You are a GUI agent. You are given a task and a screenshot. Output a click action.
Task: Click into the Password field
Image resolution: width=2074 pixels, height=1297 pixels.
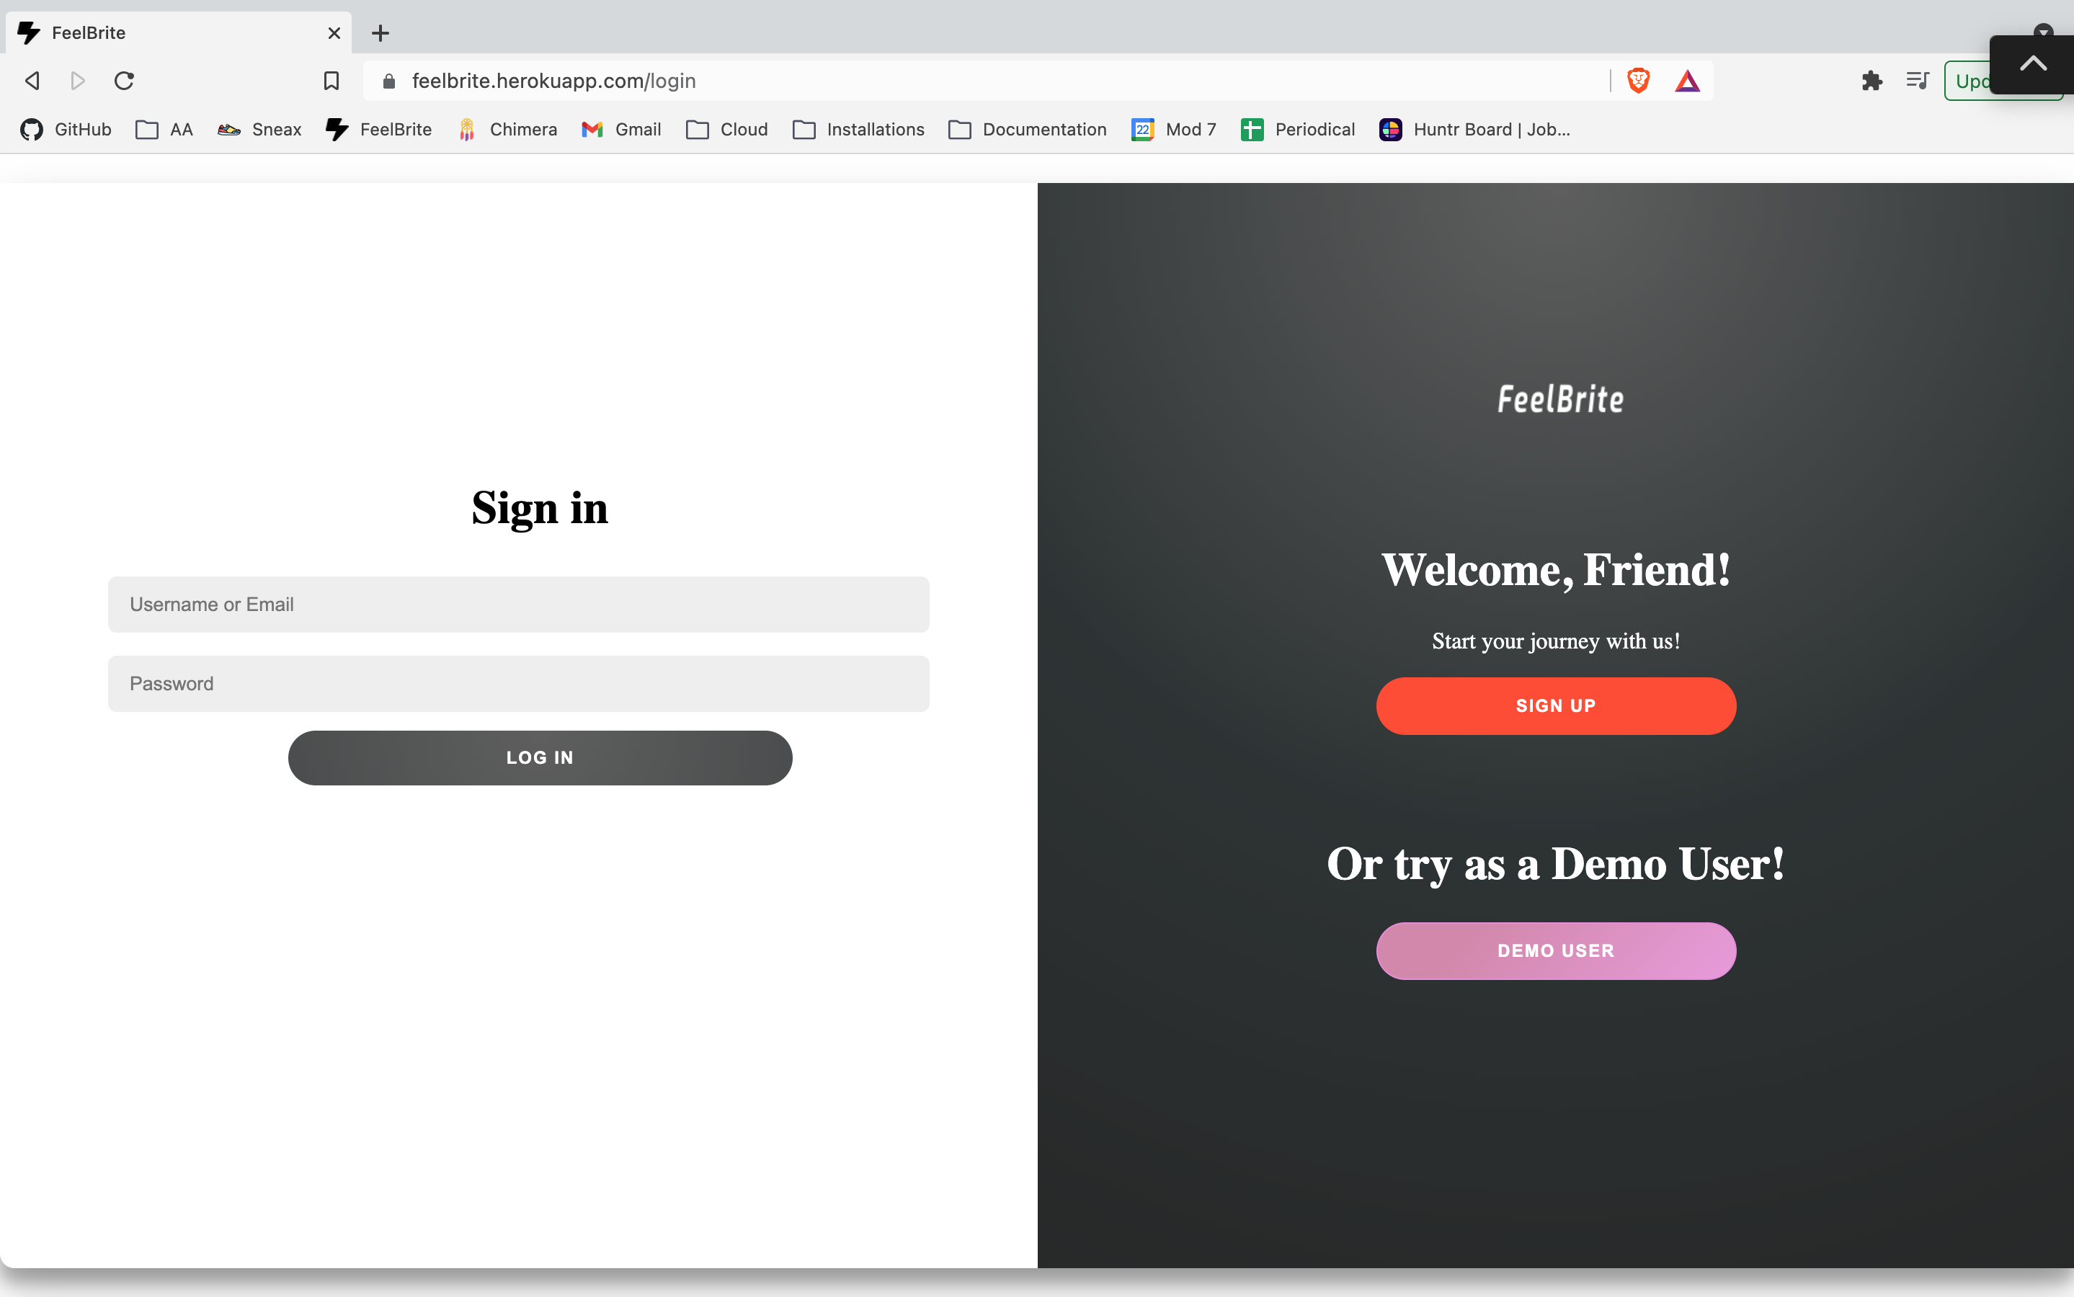518,684
